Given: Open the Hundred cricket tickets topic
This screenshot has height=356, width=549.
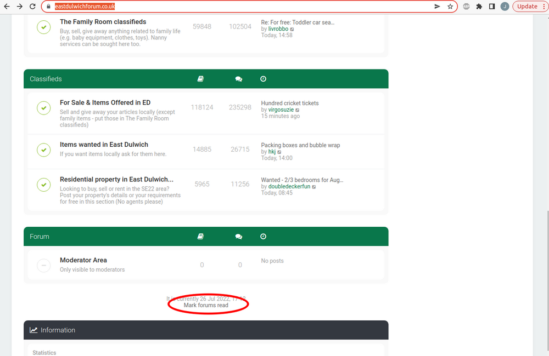Looking at the screenshot, I should point(289,103).
